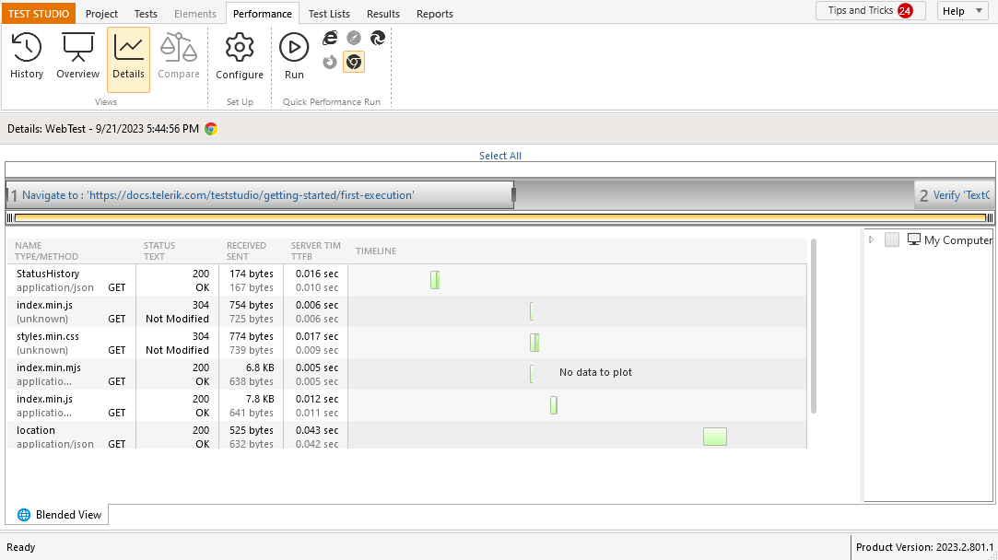
Task: Click the Tips and Tricks 24 badge
Action: 904,11
